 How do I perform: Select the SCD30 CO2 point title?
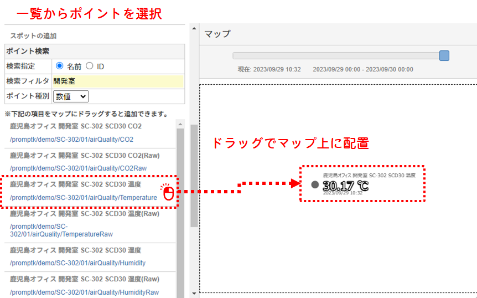(76, 126)
